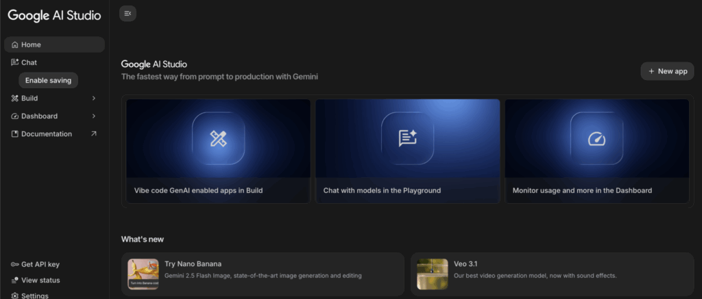Image resolution: width=702 pixels, height=299 pixels.
Task: Select the Try Nano Banana card
Action: point(263,274)
